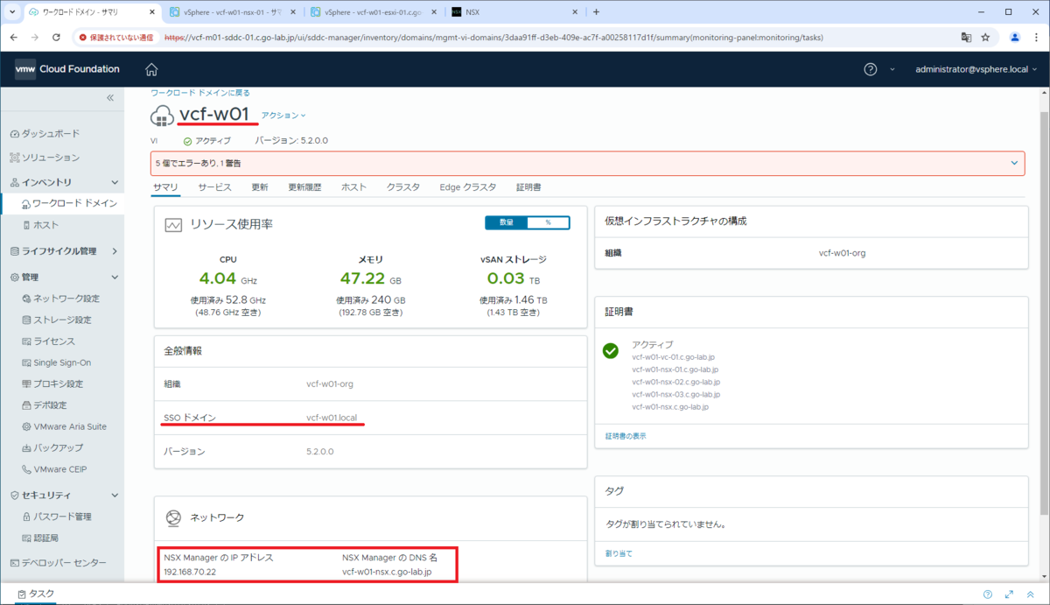Open ダッシュボード in the sidebar

(x=51, y=133)
